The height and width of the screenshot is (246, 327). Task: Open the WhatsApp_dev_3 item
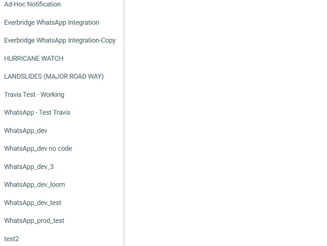[x=29, y=167]
